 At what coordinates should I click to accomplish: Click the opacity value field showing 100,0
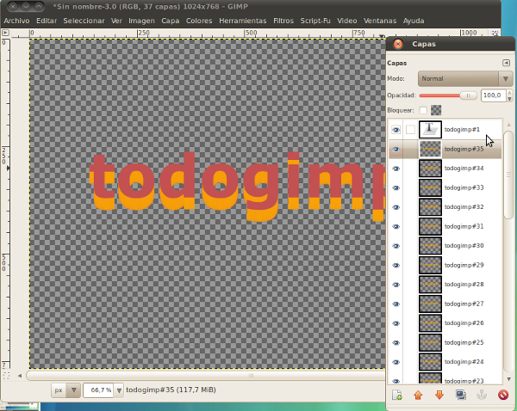[491, 95]
